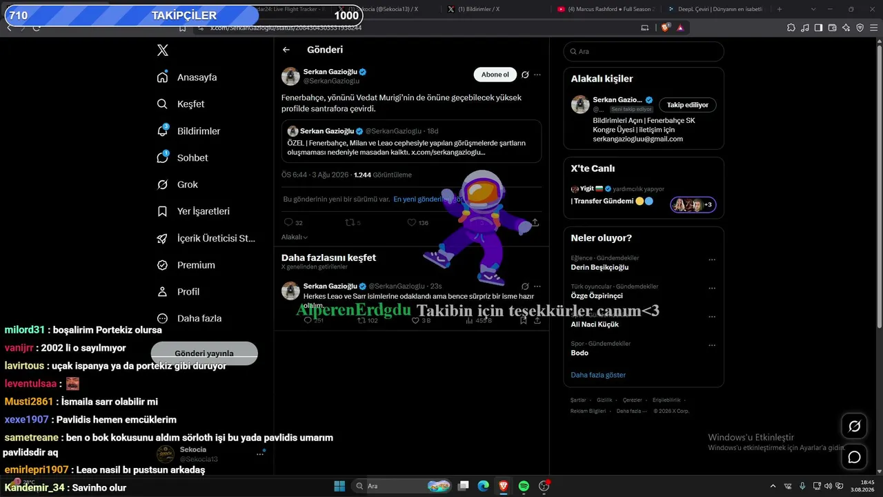Screen dimensions: 883x497
Task: Click Serkan Gazioğlu's avatar on main post
Action: pyautogui.click(x=290, y=76)
